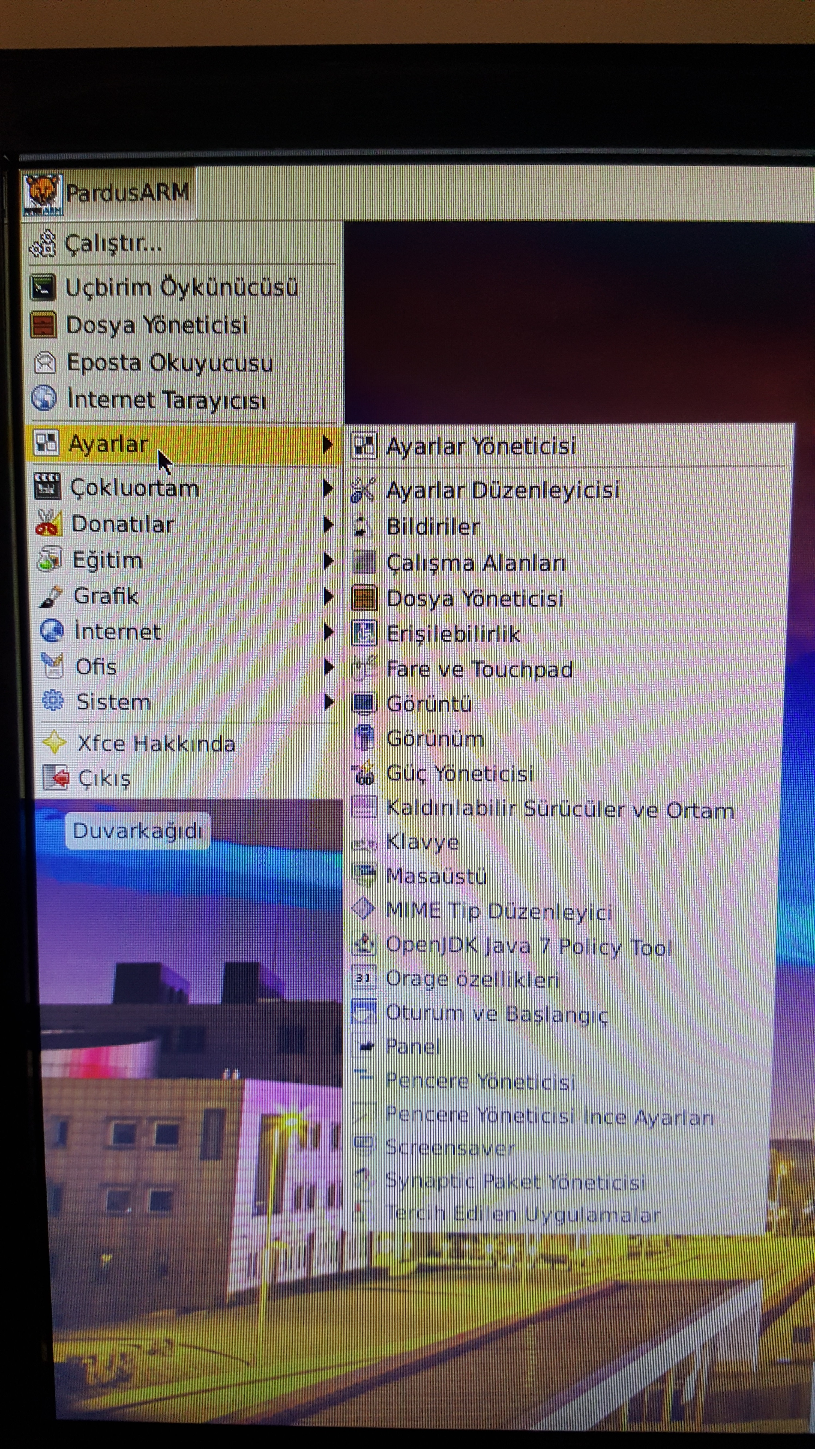Click the clapperboard icon for Çokluortam

click(47, 487)
